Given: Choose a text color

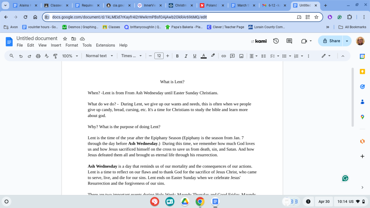Looking at the screenshot, I should tap(203, 56).
